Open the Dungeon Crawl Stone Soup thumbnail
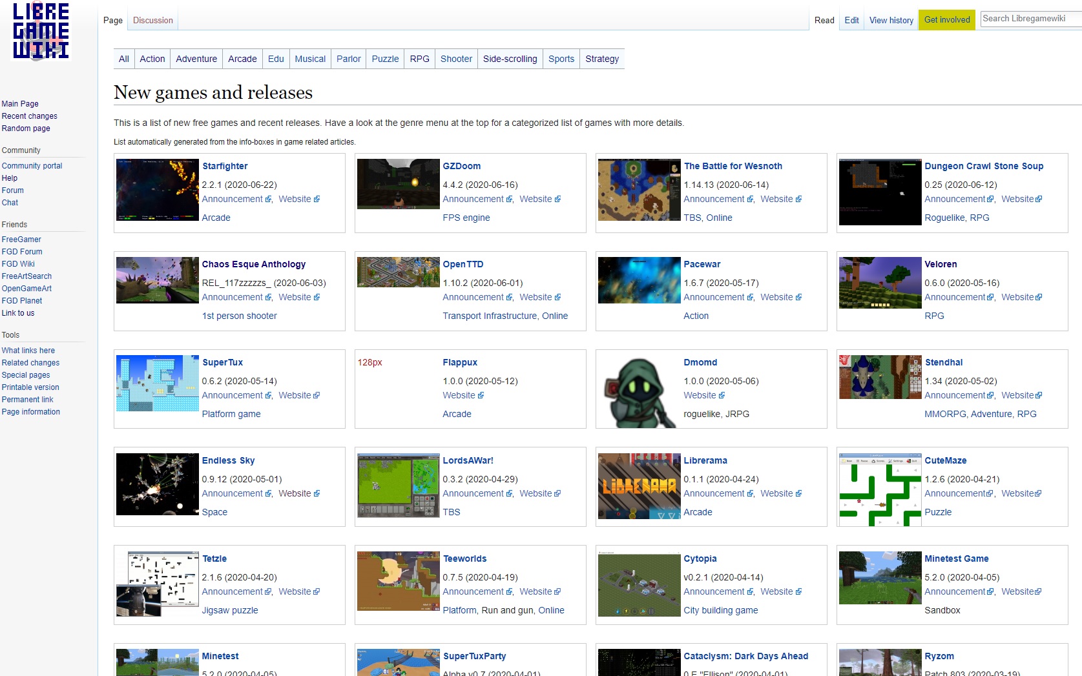Screen dimensions: 1082x676 (880, 192)
